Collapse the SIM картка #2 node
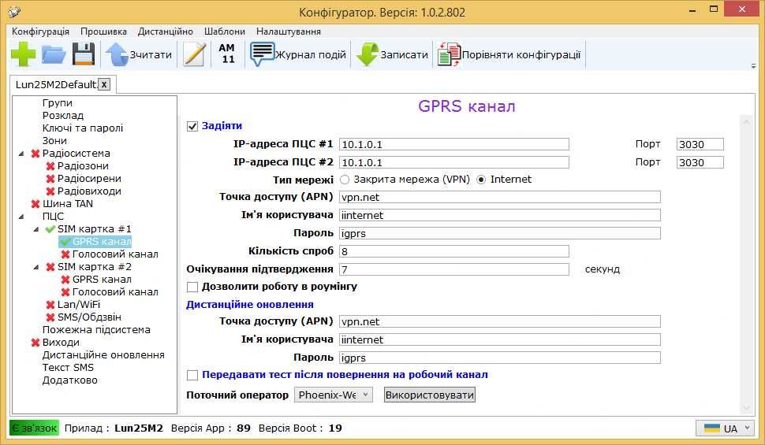Viewport: 765px width, 445px height. 36,267
